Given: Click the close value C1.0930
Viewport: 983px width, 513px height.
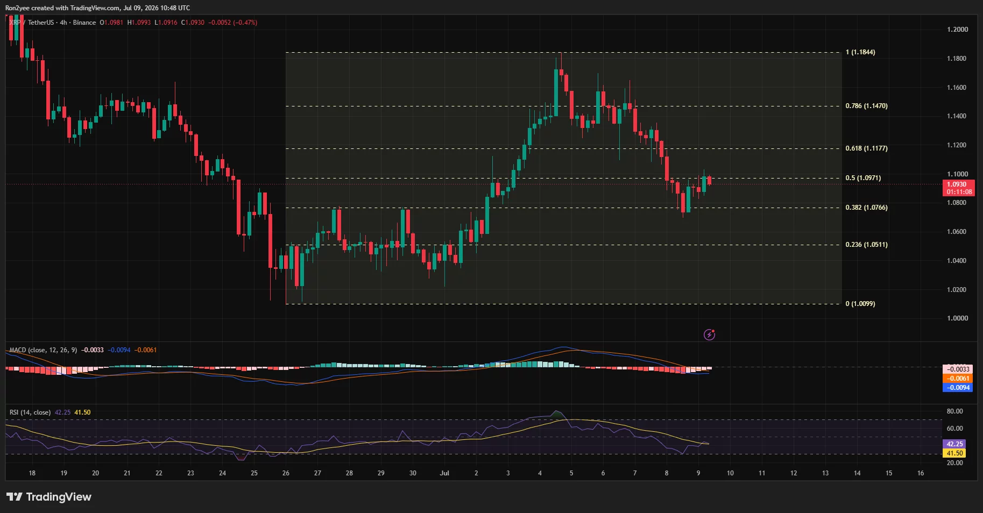Looking at the screenshot, I should pyautogui.click(x=193, y=23).
